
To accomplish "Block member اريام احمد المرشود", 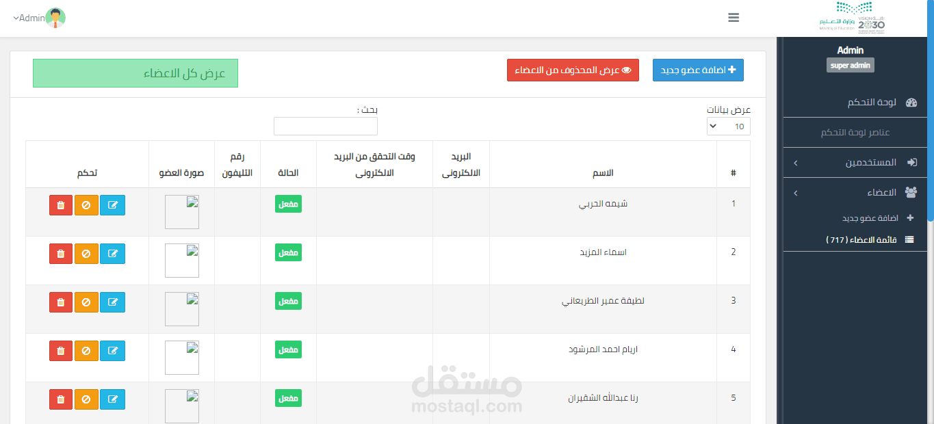I will pyautogui.click(x=86, y=351).
